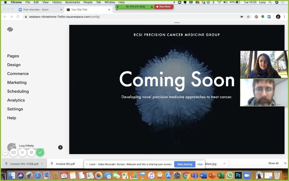Open Wi-Fi status menu
The height and width of the screenshot is (181, 289).
pos(219,2)
